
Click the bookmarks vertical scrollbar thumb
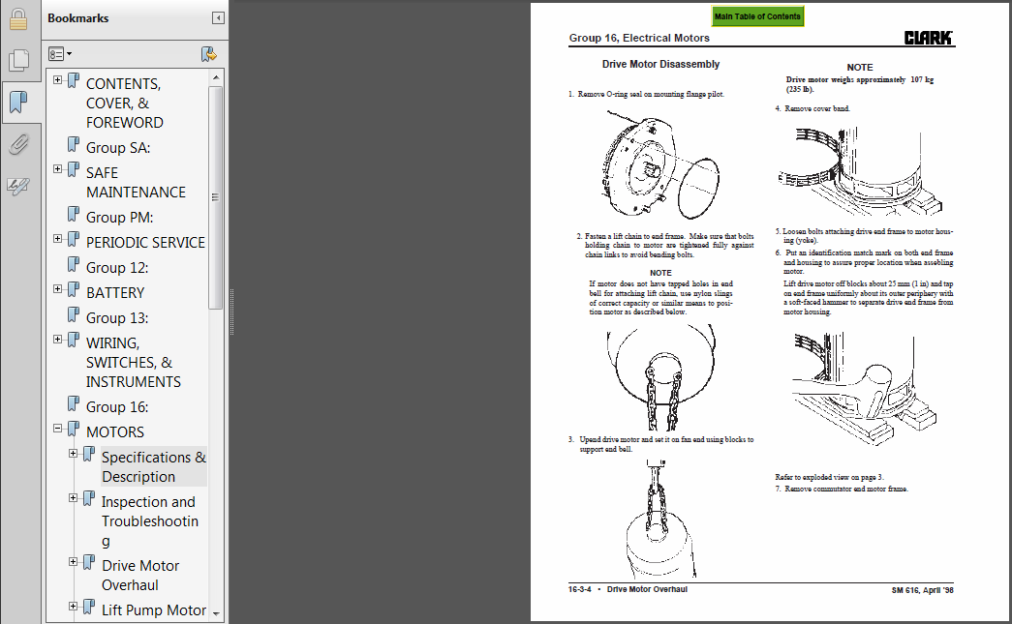(x=216, y=197)
